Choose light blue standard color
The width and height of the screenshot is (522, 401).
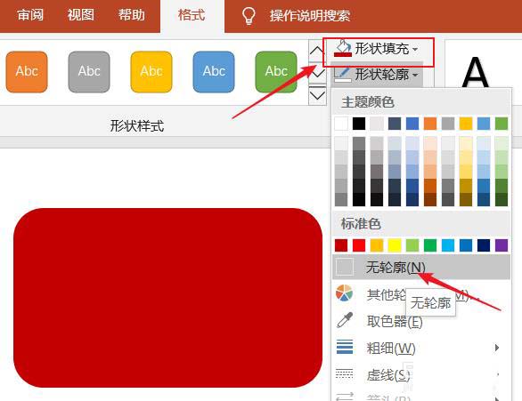448,245
